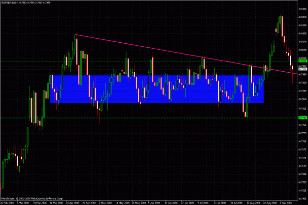Select the lower green dashed horizontal line
The image size is (308, 205).
click(x=149, y=118)
